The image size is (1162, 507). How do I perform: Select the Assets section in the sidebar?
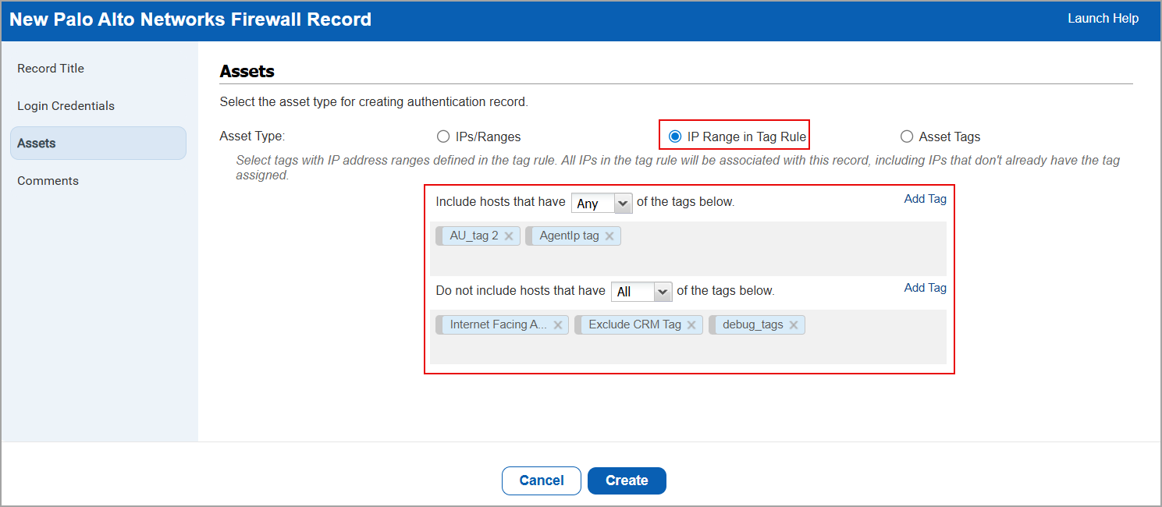(x=35, y=143)
